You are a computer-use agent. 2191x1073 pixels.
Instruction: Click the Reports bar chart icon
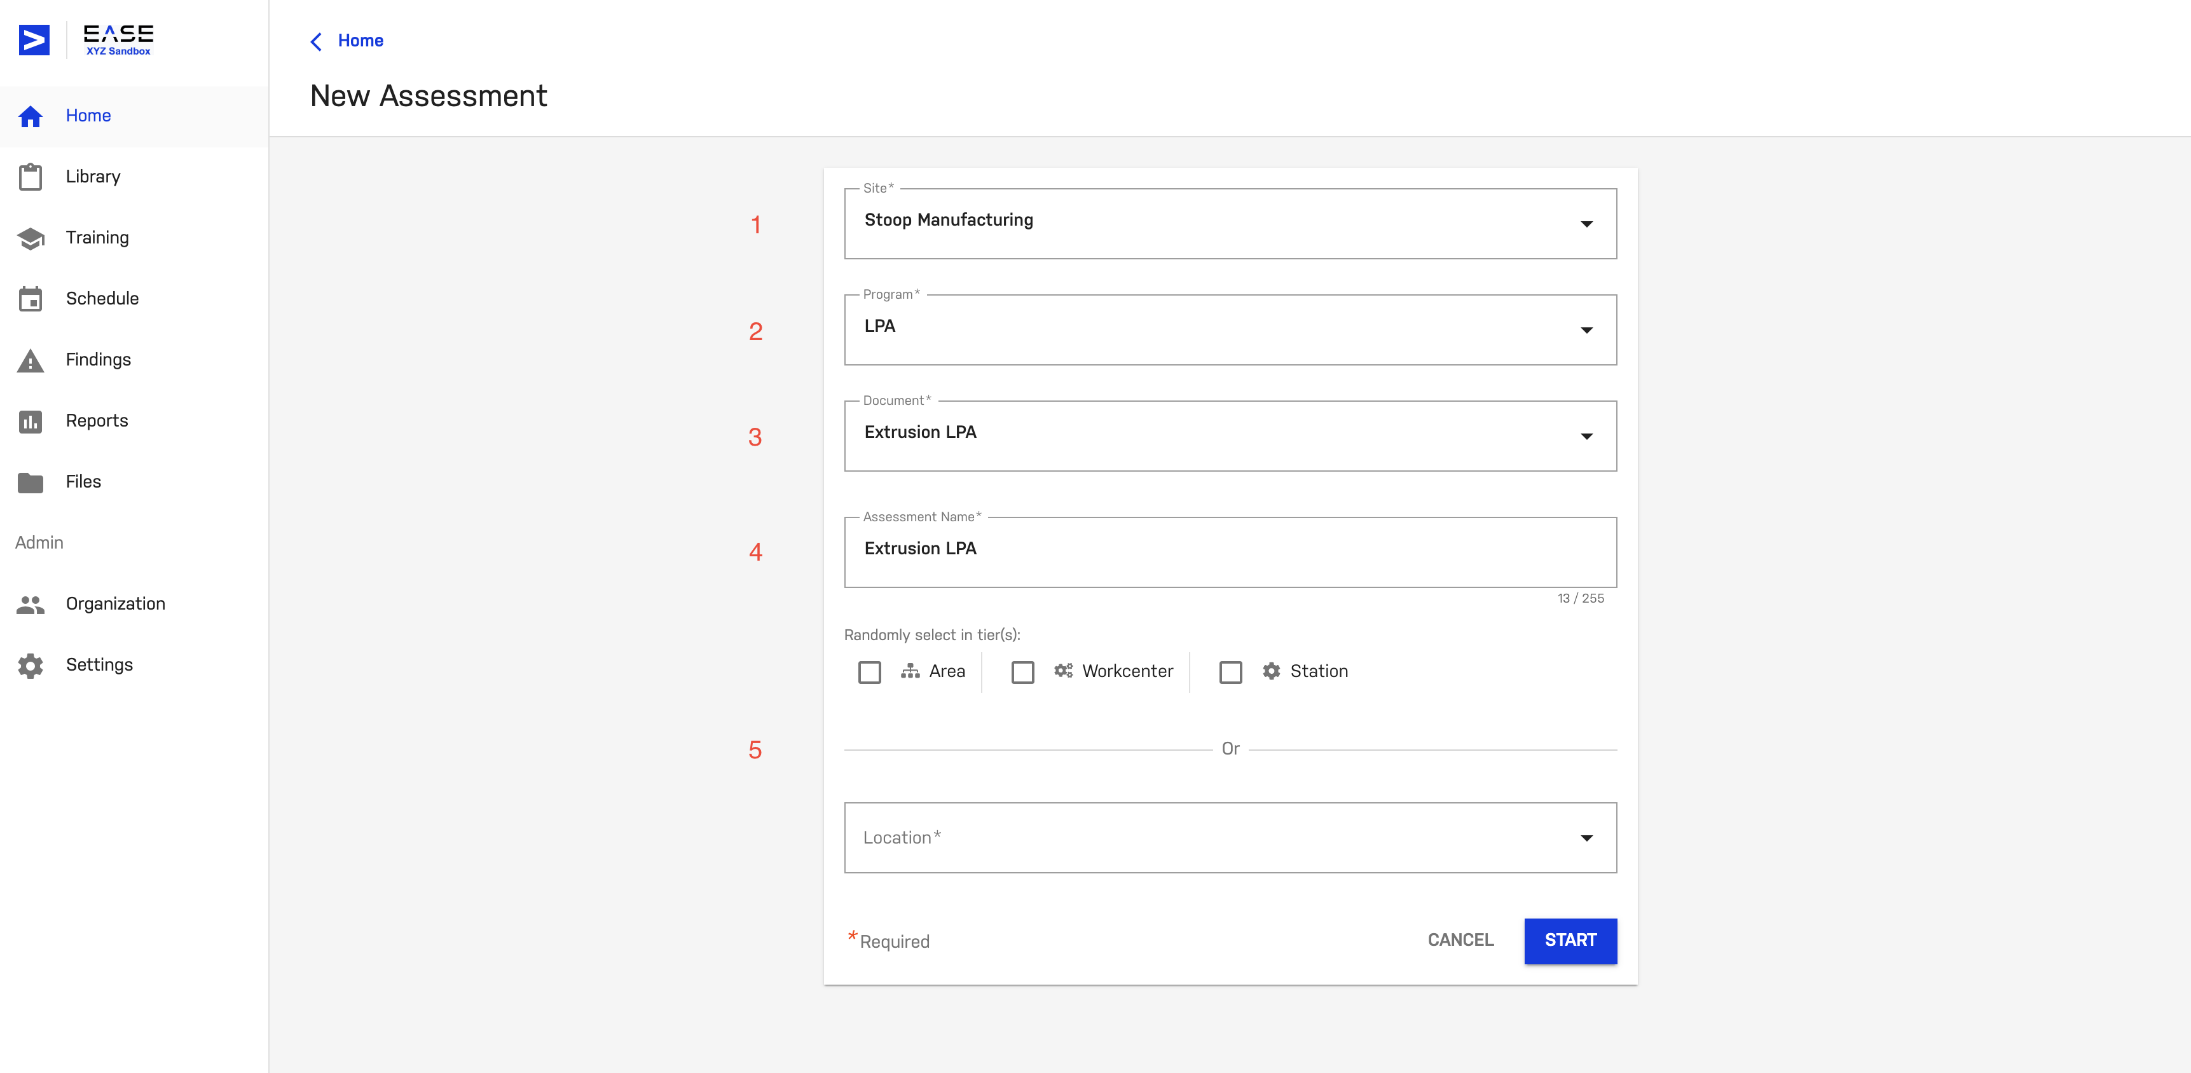pos(31,421)
